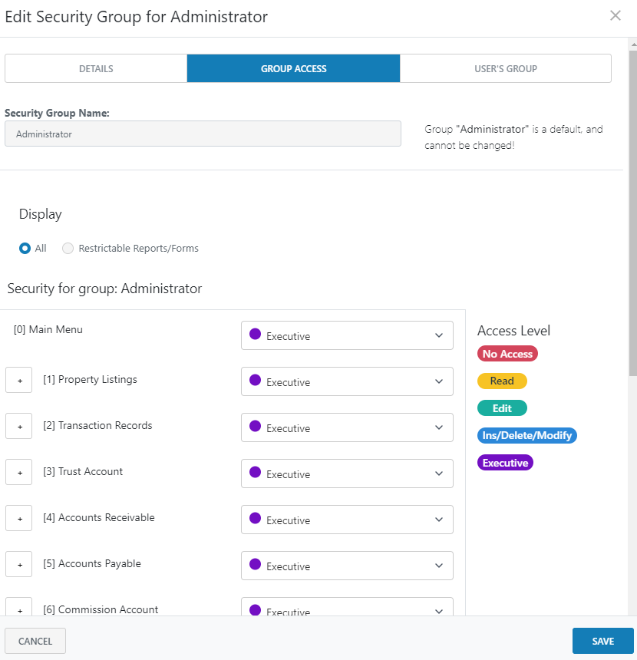This screenshot has height=660, width=637.
Task: Expand the Property Listings row
Action: (x=19, y=380)
